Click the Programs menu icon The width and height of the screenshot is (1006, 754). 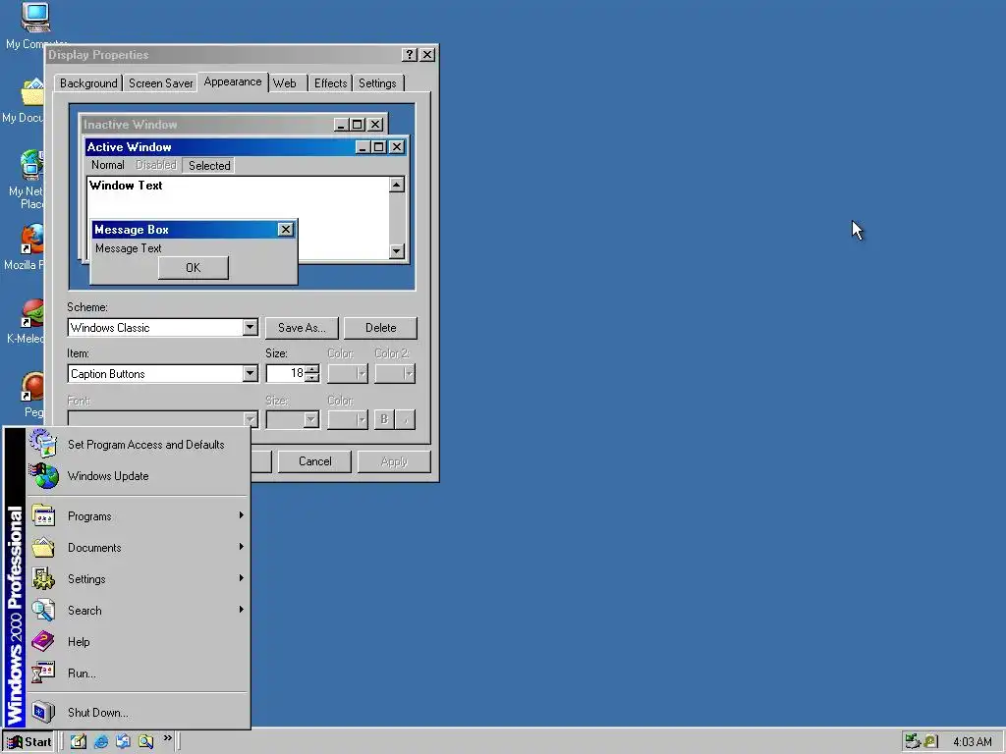tap(43, 516)
